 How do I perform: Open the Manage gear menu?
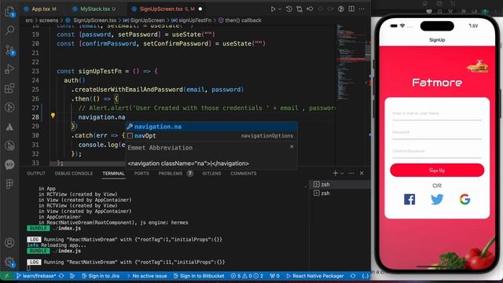point(9,263)
